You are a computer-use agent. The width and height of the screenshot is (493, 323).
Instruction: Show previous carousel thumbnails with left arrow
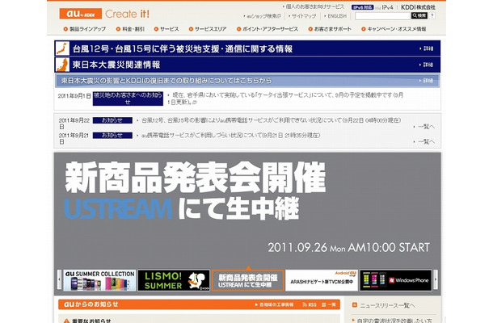60,279
